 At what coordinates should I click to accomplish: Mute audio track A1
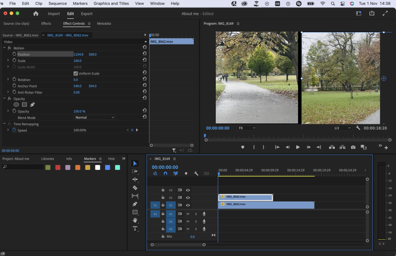pyautogui.click(x=188, y=214)
